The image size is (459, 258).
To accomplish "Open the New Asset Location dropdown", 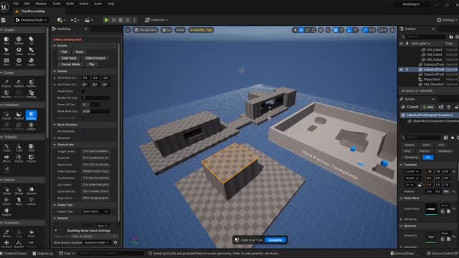I will [97, 242].
